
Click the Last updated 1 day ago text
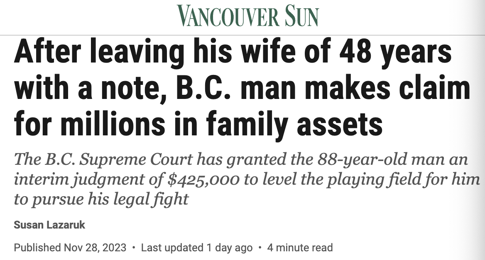click(197, 248)
